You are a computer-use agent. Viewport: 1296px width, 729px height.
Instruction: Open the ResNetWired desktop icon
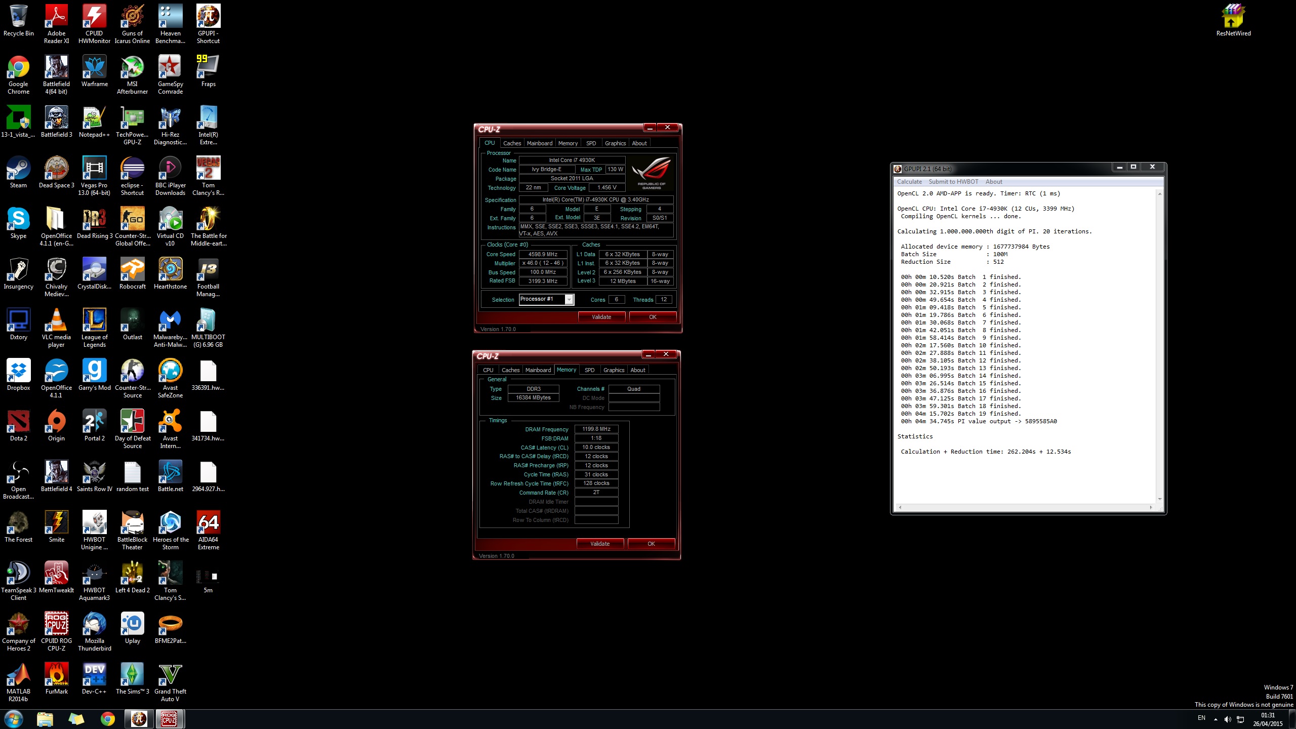pos(1233,20)
